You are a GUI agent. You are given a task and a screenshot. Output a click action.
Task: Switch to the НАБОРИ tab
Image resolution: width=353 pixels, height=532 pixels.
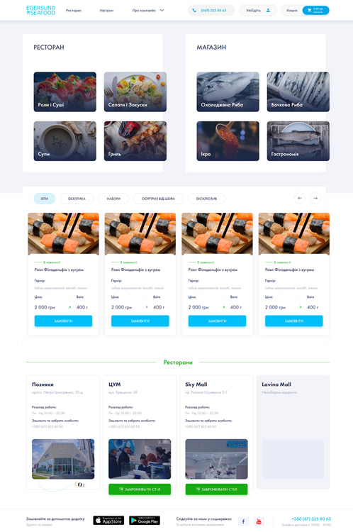pyautogui.click(x=113, y=199)
